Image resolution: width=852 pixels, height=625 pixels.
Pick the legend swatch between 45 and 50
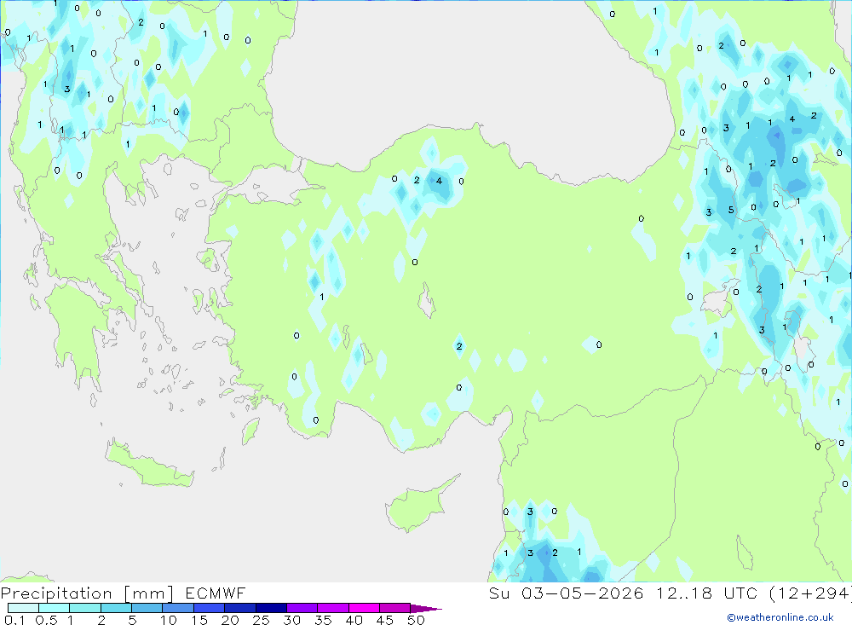pos(395,608)
